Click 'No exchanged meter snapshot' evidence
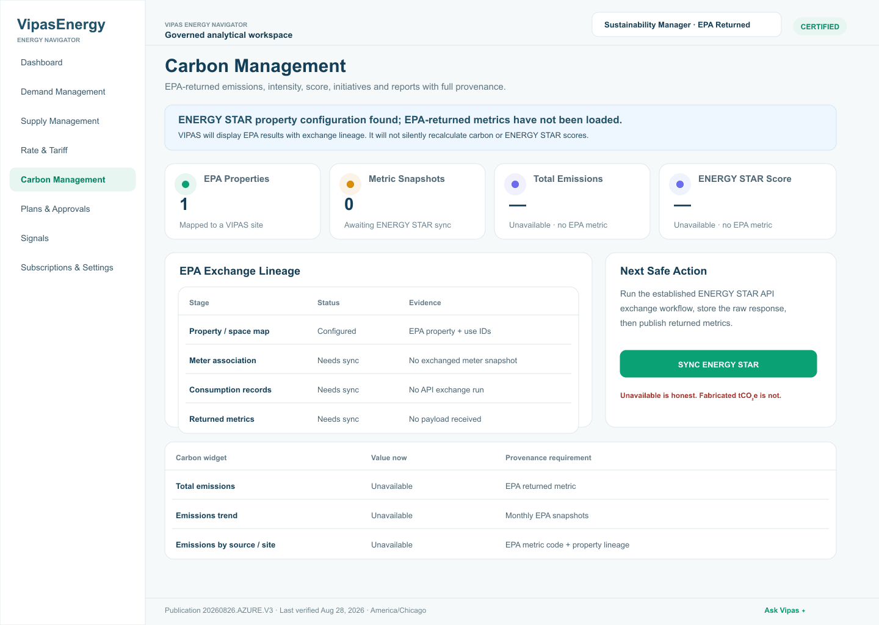Image resolution: width=879 pixels, height=625 pixels. (463, 360)
